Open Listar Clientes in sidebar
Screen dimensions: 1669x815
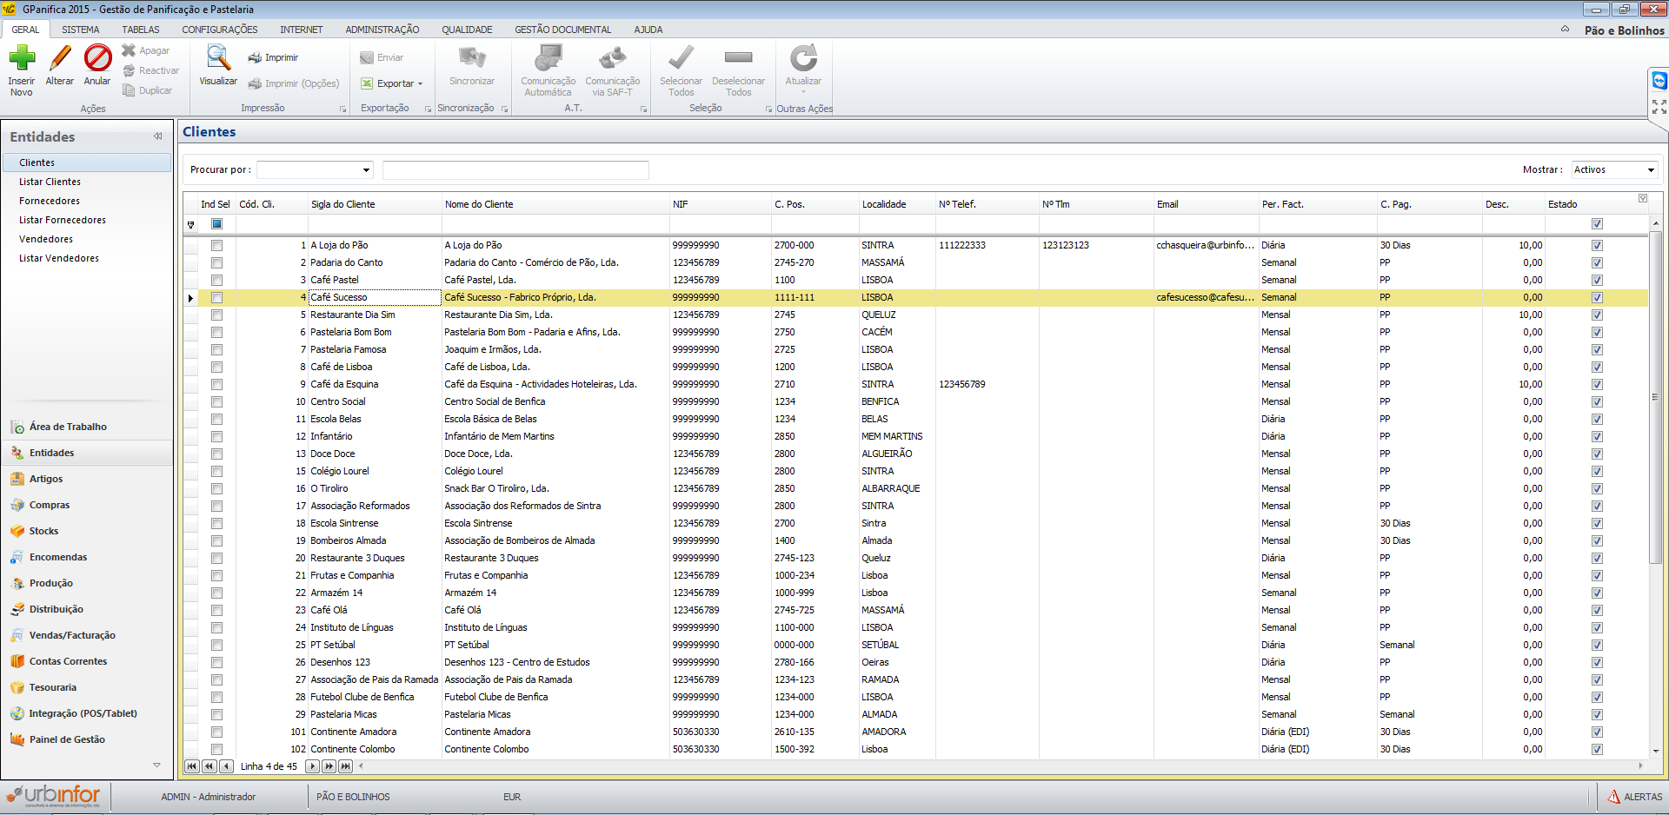point(50,182)
